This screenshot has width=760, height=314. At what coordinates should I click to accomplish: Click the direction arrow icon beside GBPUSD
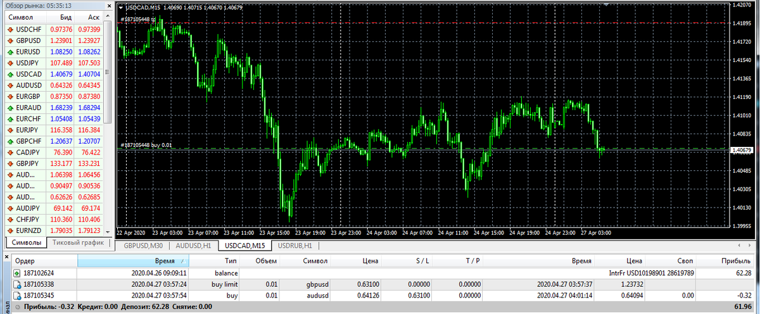click(10, 41)
